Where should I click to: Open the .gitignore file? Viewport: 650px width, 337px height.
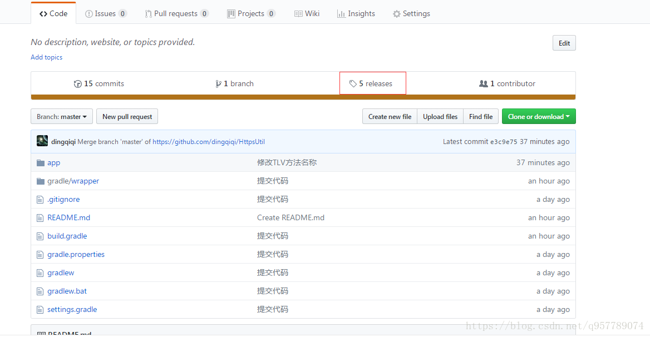coord(63,199)
